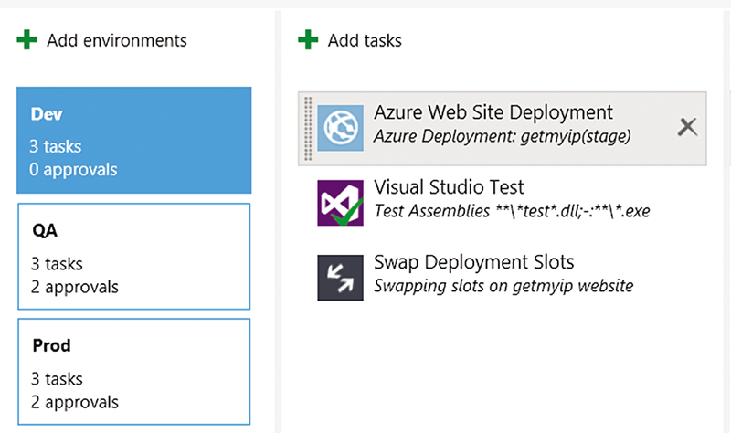This screenshot has width=731, height=433.
Task: Select the QA environment card
Action: (x=133, y=257)
